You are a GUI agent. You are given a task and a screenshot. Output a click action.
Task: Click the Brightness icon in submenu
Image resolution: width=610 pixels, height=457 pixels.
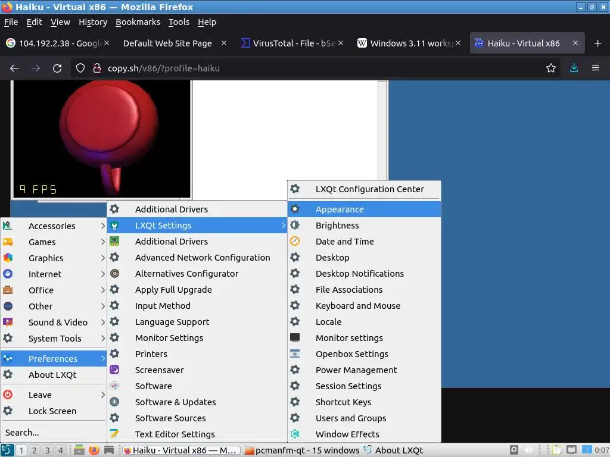[295, 225]
